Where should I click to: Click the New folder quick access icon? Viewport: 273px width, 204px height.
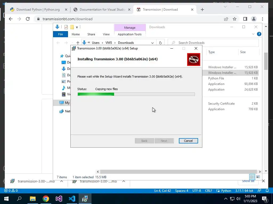click(72, 27)
